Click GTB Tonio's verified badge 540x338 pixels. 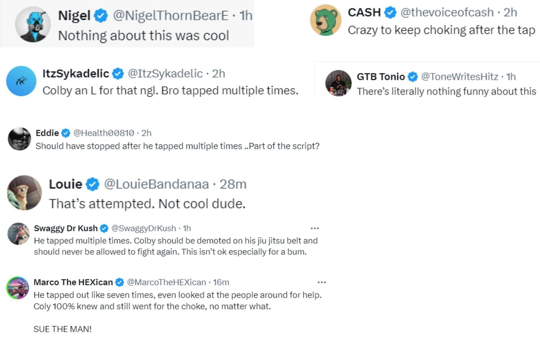[x=413, y=77]
